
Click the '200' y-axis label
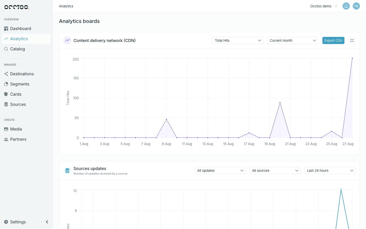(76, 59)
